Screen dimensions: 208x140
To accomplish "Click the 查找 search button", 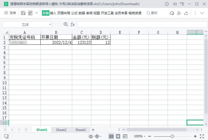I will pyautogui.click(x=152, y=13).
